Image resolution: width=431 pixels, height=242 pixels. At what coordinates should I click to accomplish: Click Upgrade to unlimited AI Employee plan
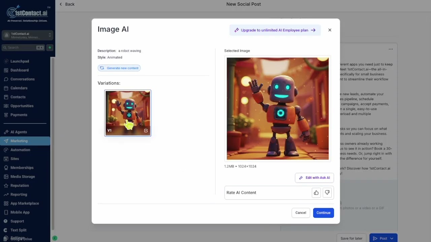[275, 30]
